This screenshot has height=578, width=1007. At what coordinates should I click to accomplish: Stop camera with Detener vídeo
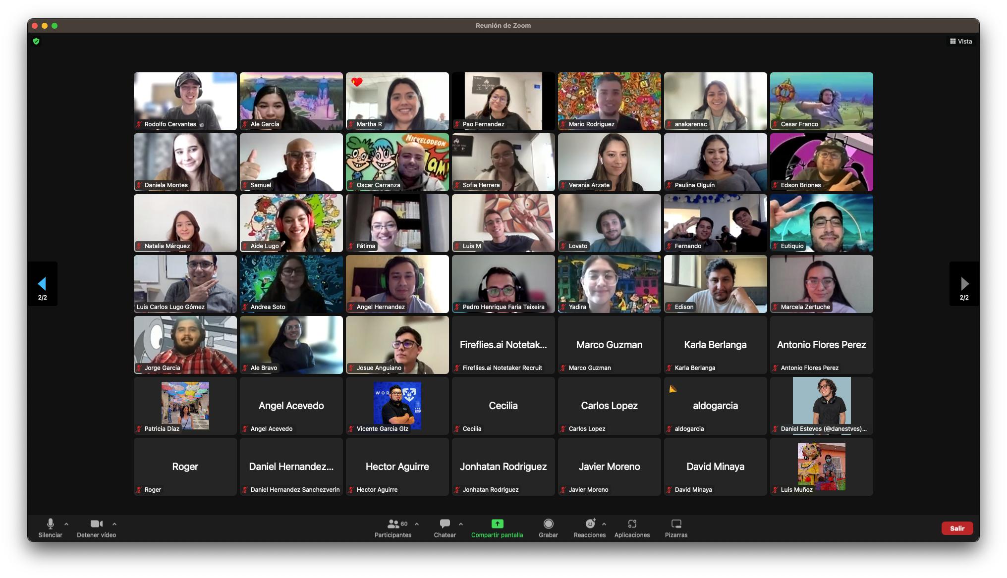click(x=96, y=528)
